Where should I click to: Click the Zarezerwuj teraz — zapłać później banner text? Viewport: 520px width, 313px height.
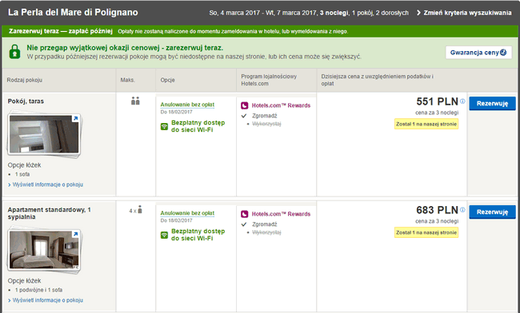click(x=61, y=31)
